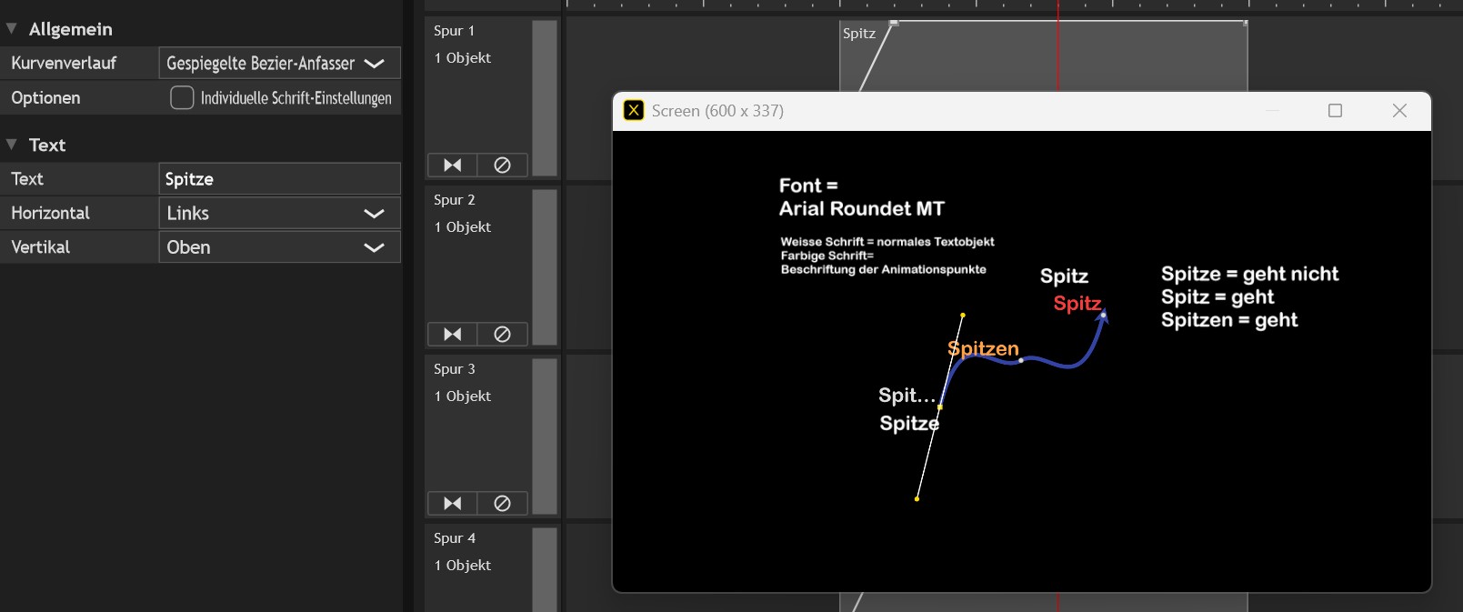The height and width of the screenshot is (612, 1463).
Task: Click the disable icon on Spur 2
Action: coord(502,334)
